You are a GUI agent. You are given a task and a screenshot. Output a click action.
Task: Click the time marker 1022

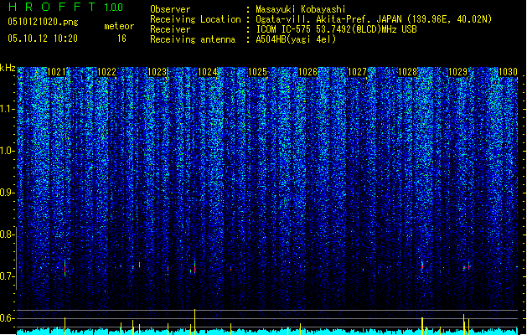[106, 72]
